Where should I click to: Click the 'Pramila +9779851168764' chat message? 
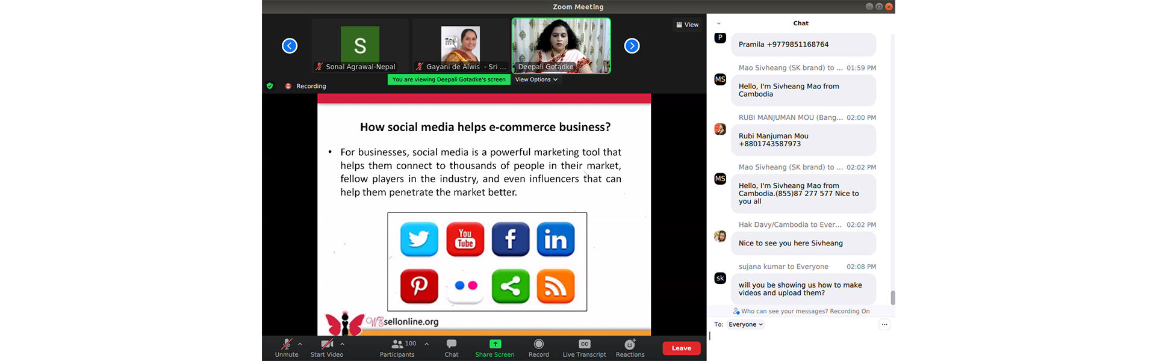pyautogui.click(x=803, y=45)
